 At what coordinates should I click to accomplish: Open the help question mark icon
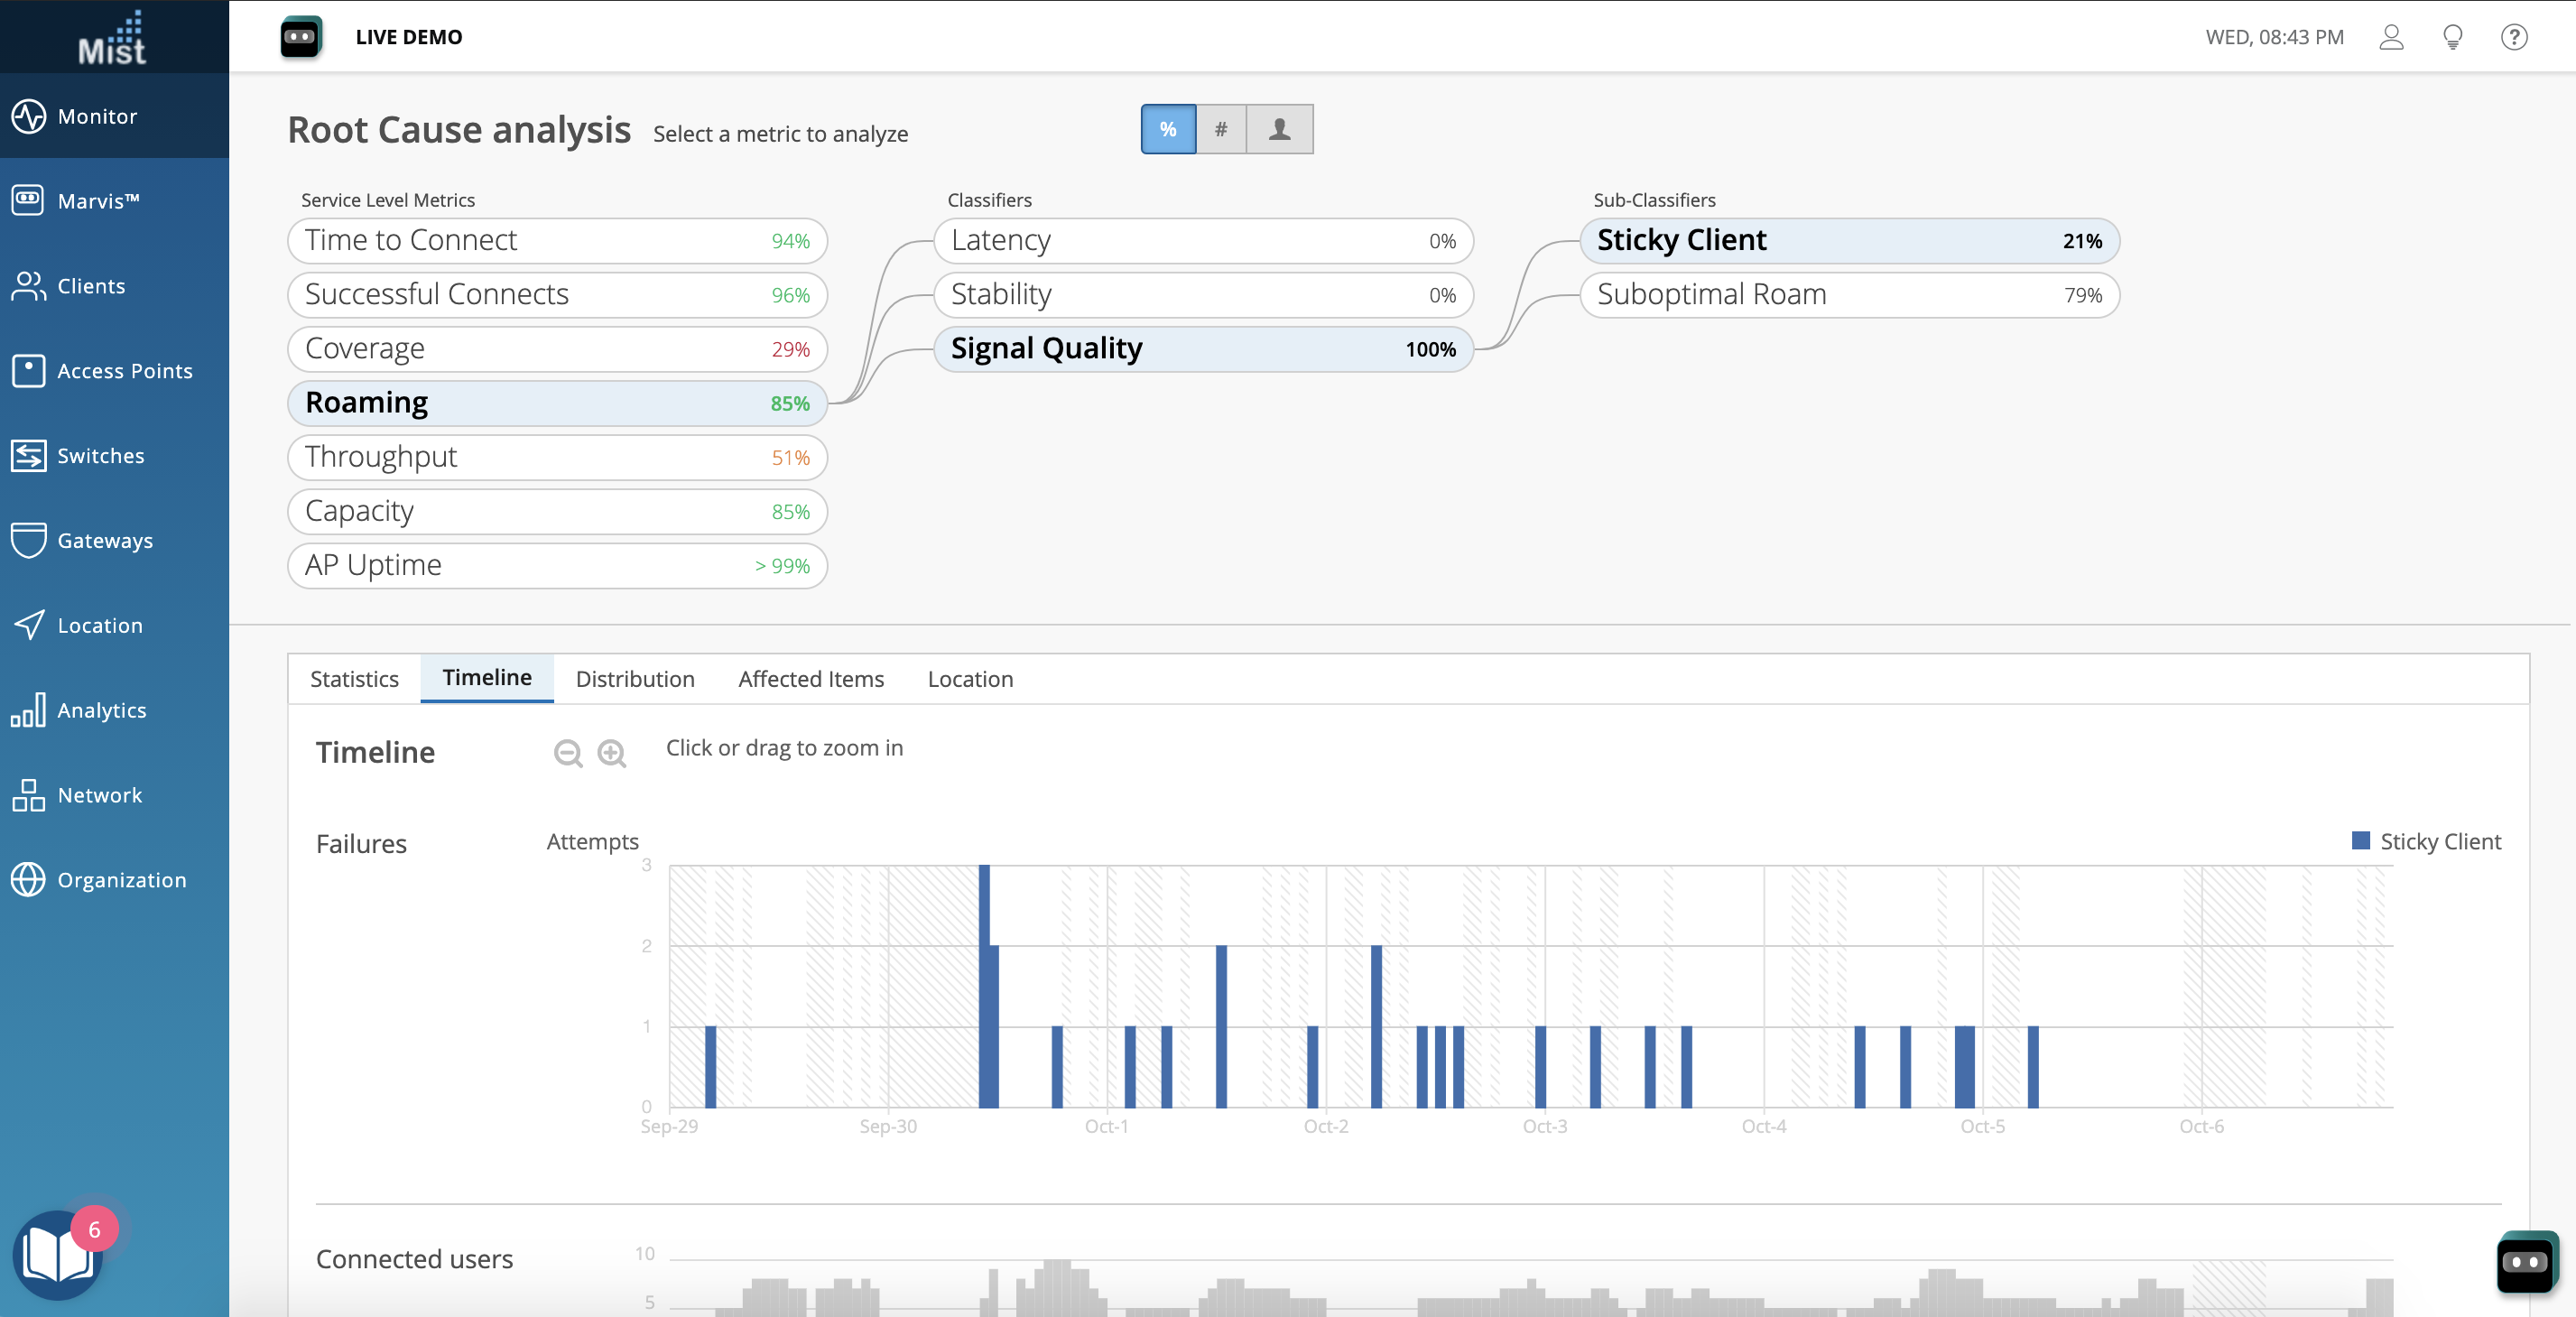click(x=2514, y=37)
